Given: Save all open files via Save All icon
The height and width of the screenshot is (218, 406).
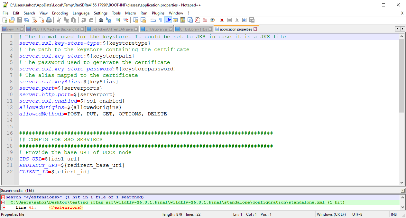Looking at the screenshot, I should pyautogui.click(x=26, y=20).
